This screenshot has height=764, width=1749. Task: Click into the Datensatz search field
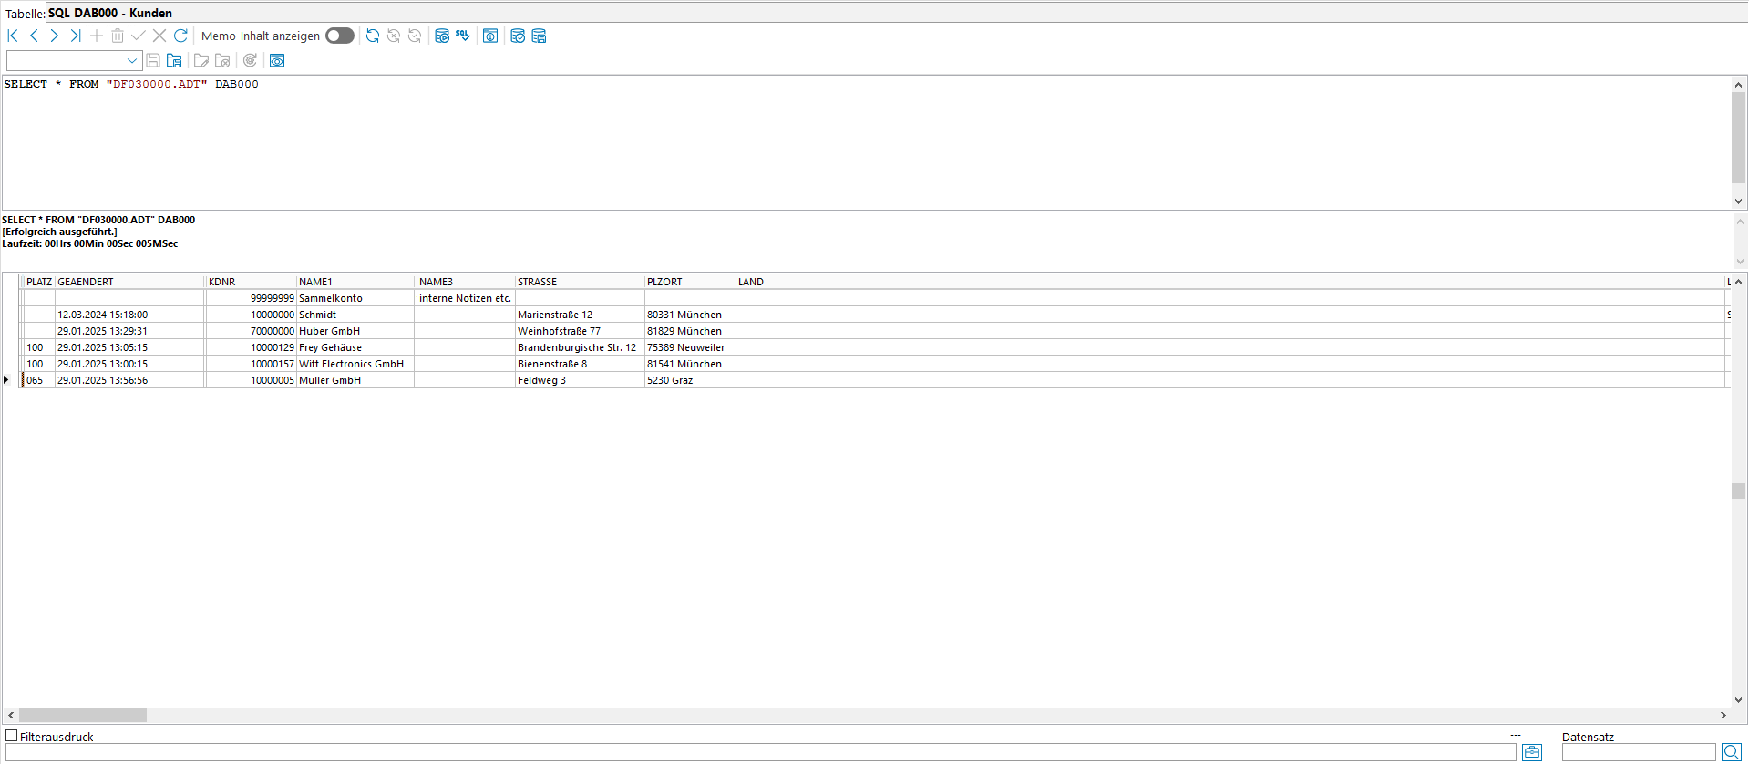1638,752
